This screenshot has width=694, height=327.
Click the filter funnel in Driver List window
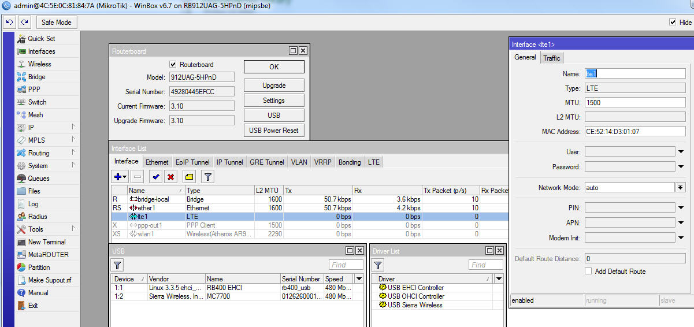pyautogui.click(x=378, y=265)
